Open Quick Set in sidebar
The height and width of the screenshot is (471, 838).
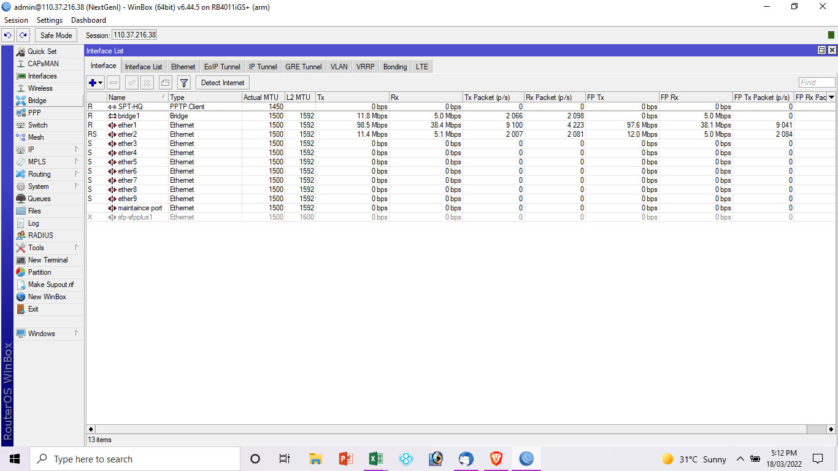pyautogui.click(x=42, y=52)
